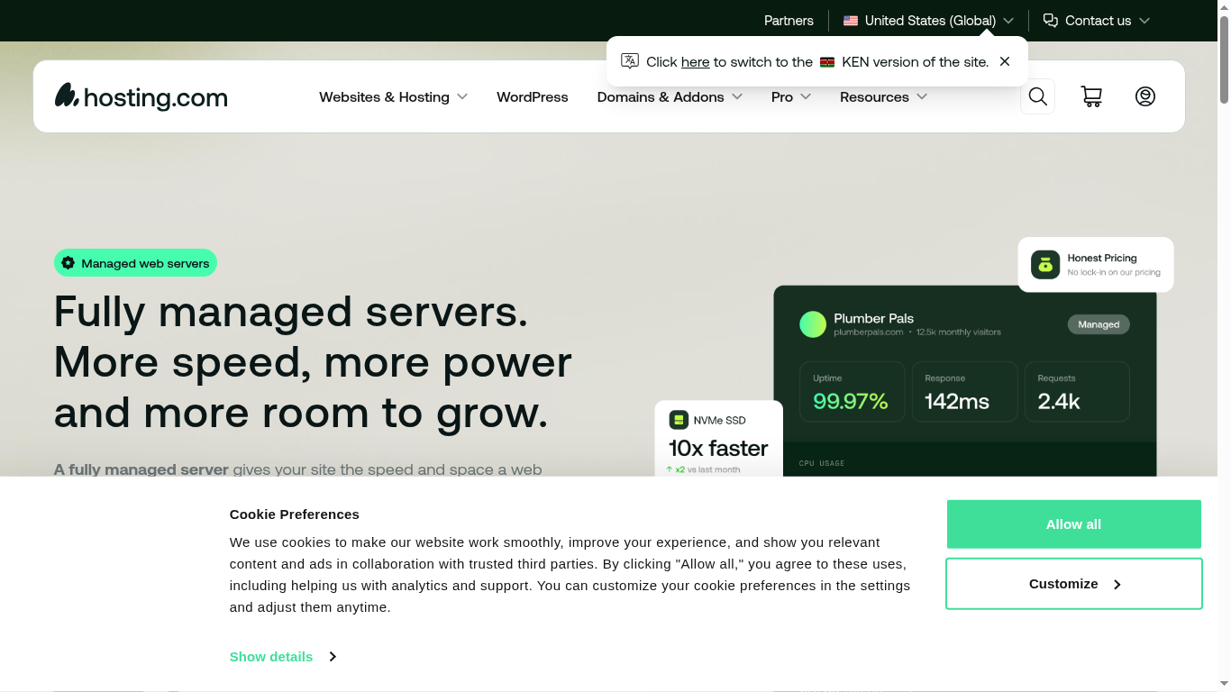1231x692 pixels.
Task: Expand the Domains & Addons menu
Action: coord(670,96)
